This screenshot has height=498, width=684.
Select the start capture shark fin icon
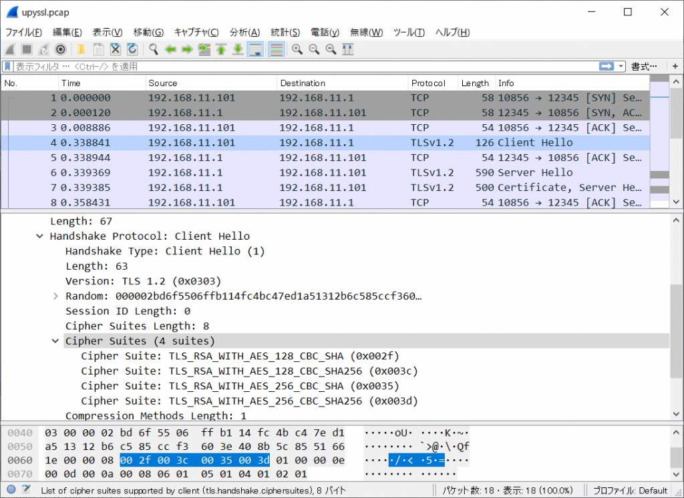(9, 49)
